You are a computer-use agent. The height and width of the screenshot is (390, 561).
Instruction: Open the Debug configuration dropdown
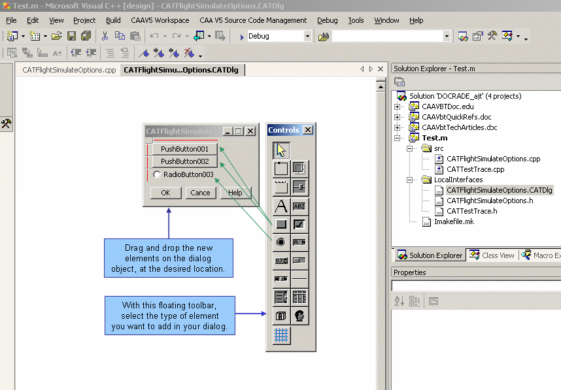tap(307, 36)
